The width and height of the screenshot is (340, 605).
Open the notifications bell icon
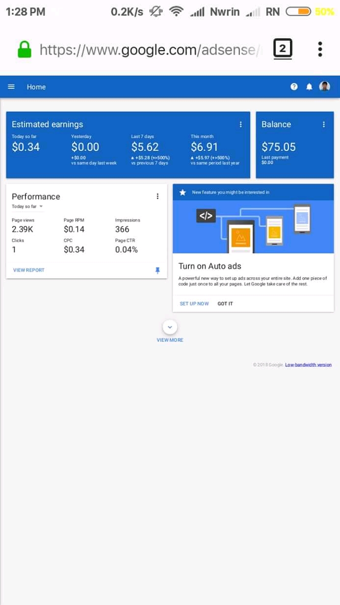point(309,87)
